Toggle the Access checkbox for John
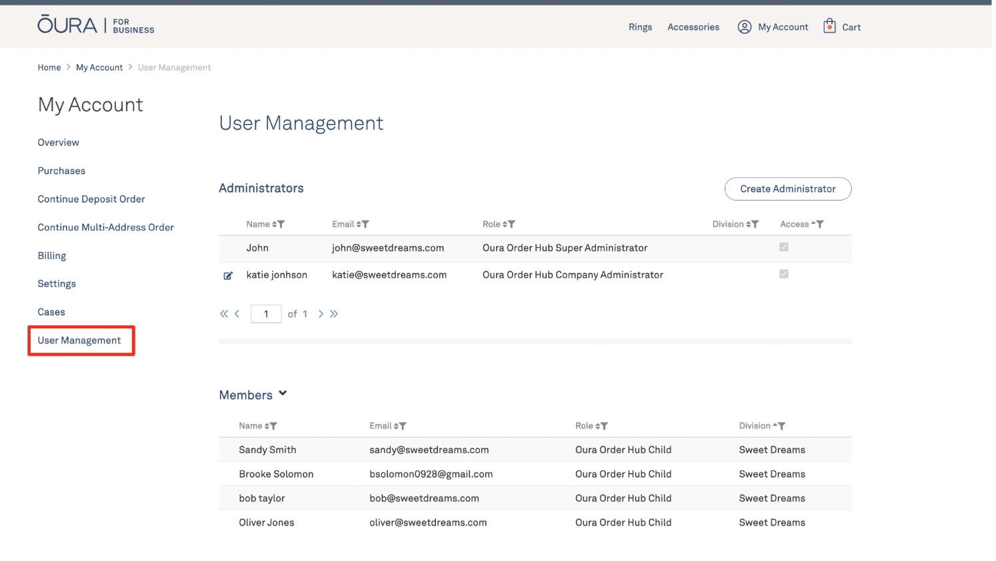Screen dimensions: 996x561 784,247
